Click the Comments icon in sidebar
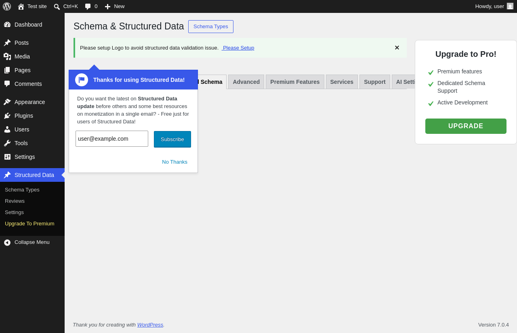This screenshot has height=333, width=517. tap(7, 84)
